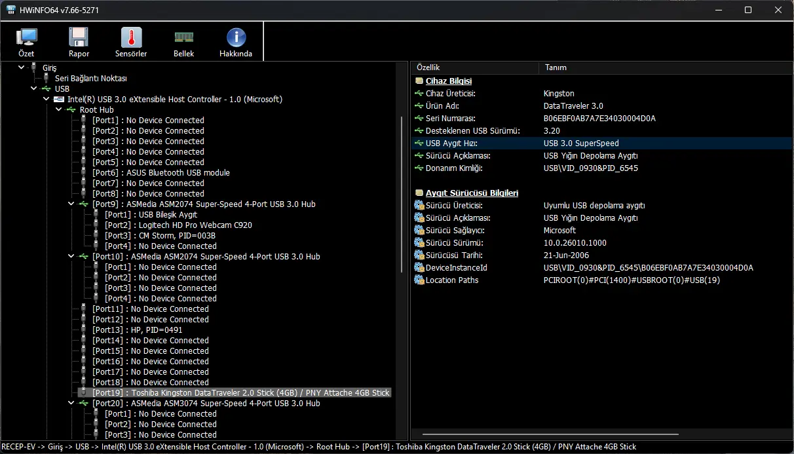Screen dimensions: 794x454
Task: Collapse the Port20 ASM3074 hub node
Action: pos(71,403)
